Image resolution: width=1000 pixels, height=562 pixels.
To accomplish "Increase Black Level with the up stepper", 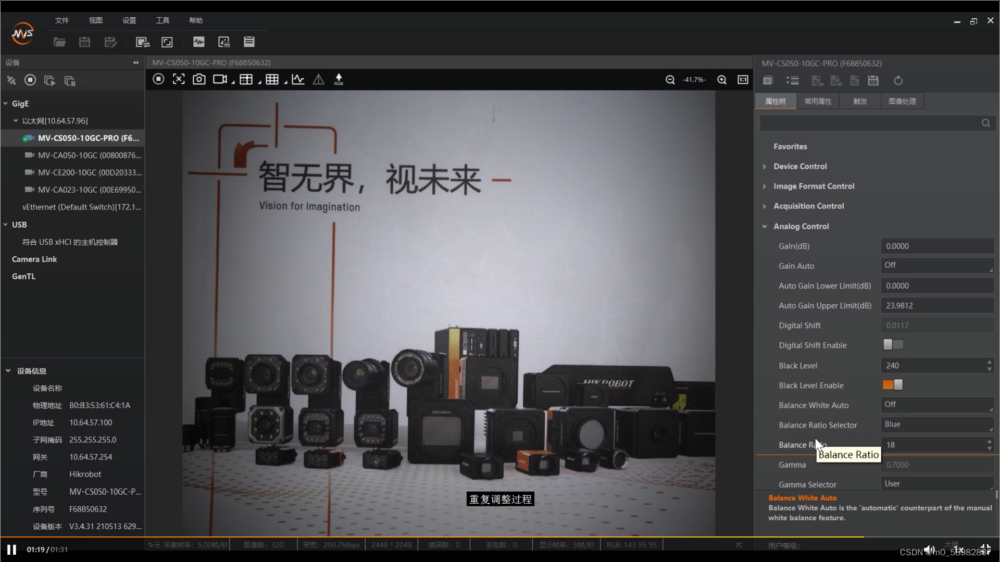I will click(989, 362).
